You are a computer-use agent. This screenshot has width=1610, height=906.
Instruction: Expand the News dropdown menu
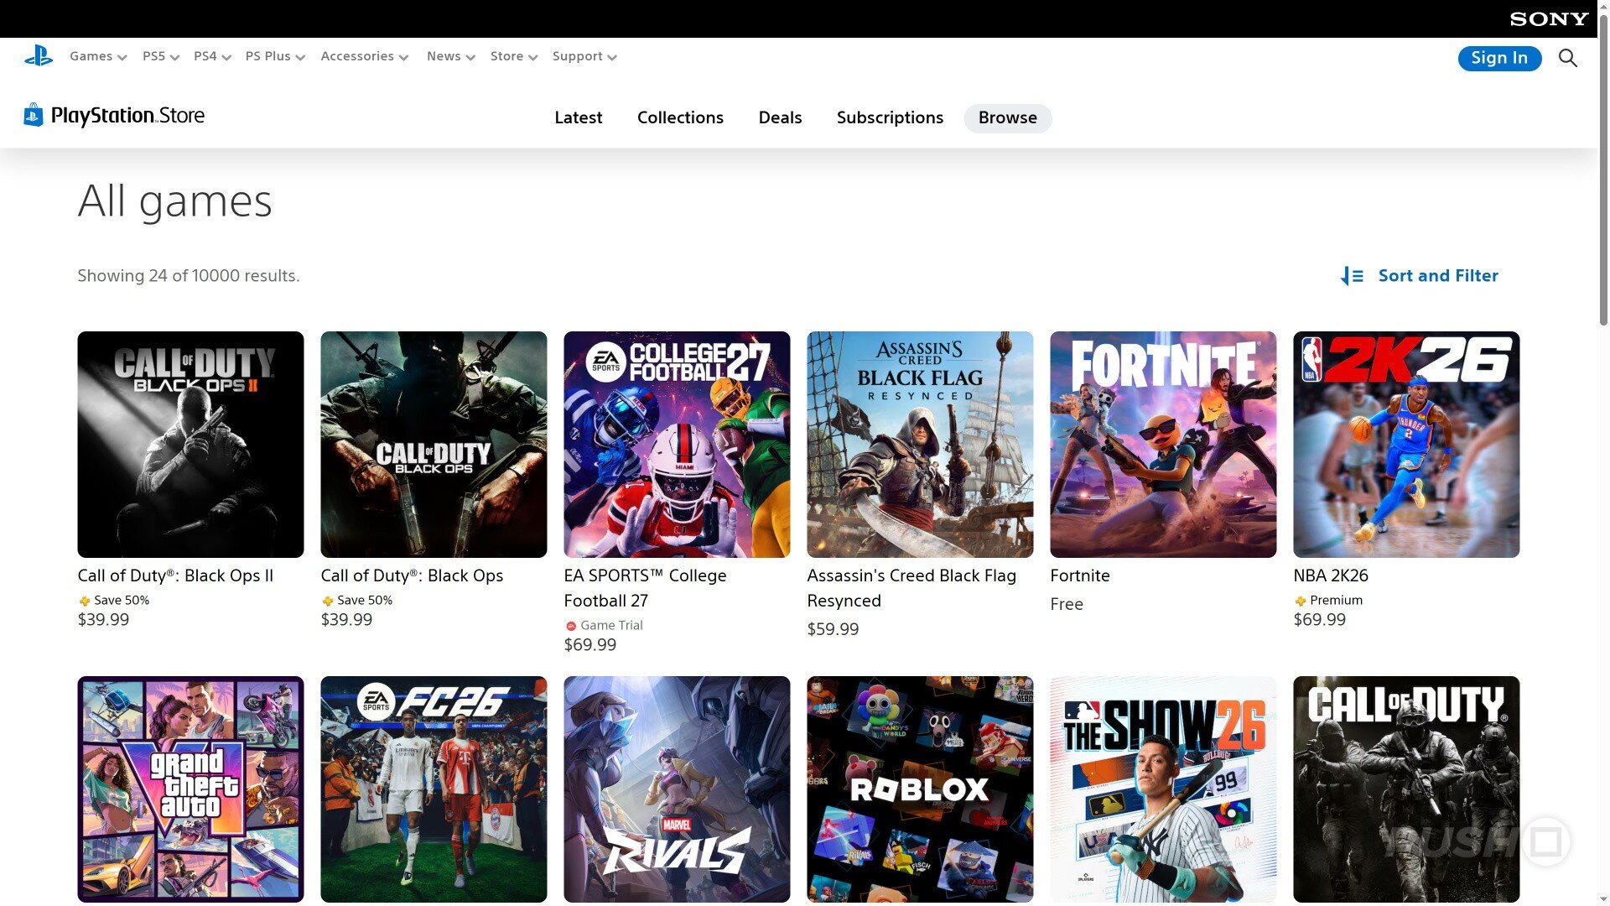coord(451,56)
